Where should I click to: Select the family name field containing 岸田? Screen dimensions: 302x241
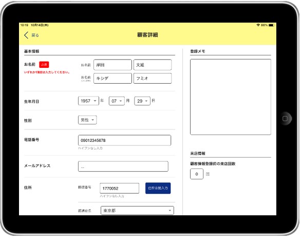coord(112,65)
